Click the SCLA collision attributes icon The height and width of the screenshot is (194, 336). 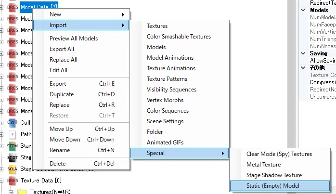click(12, 169)
